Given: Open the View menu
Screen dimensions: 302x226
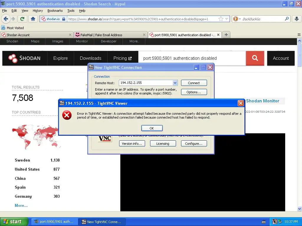Looking at the screenshot, I should pos(25,11).
